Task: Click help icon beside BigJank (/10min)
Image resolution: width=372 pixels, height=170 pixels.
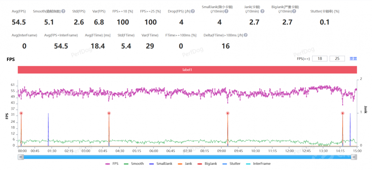Action: tap(294, 11)
